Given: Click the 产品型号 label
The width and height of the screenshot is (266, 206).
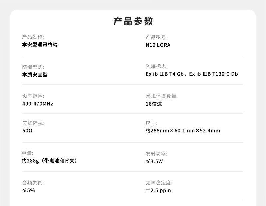Looking at the screenshot, I should tap(156, 37).
